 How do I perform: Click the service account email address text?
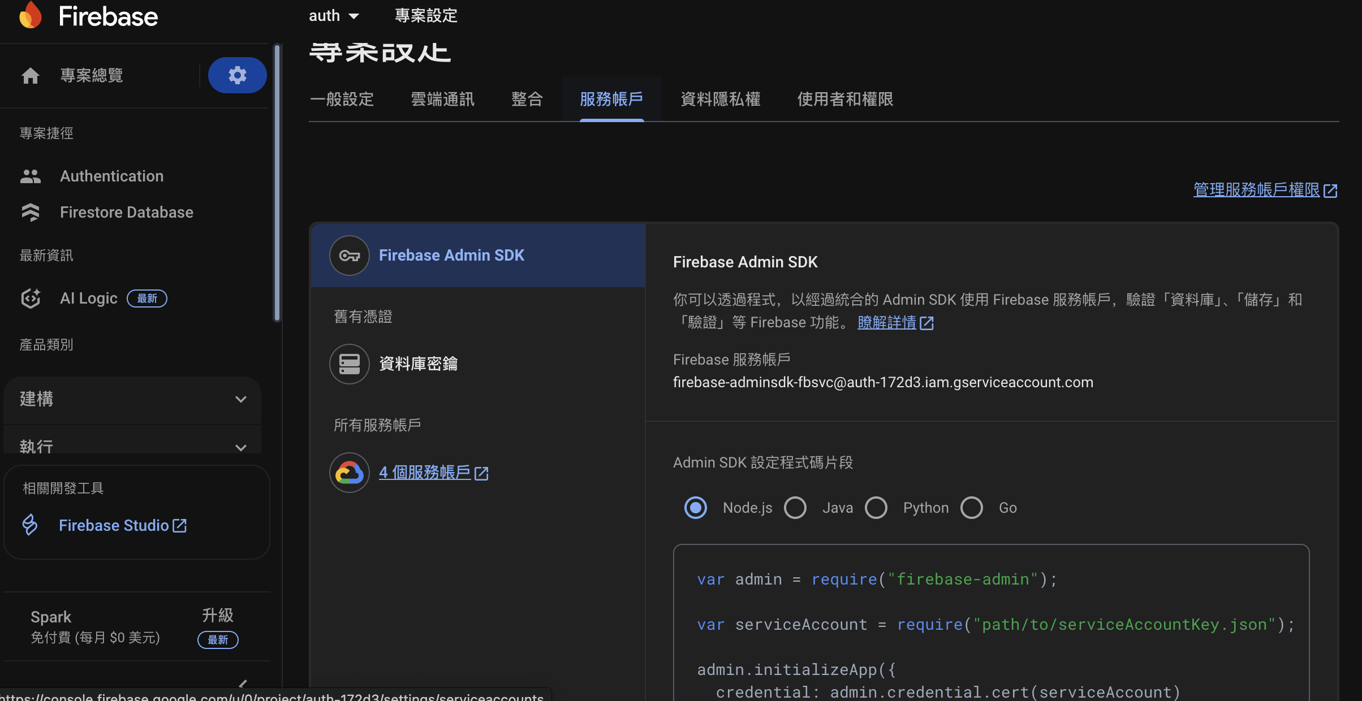tap(883, 383)
